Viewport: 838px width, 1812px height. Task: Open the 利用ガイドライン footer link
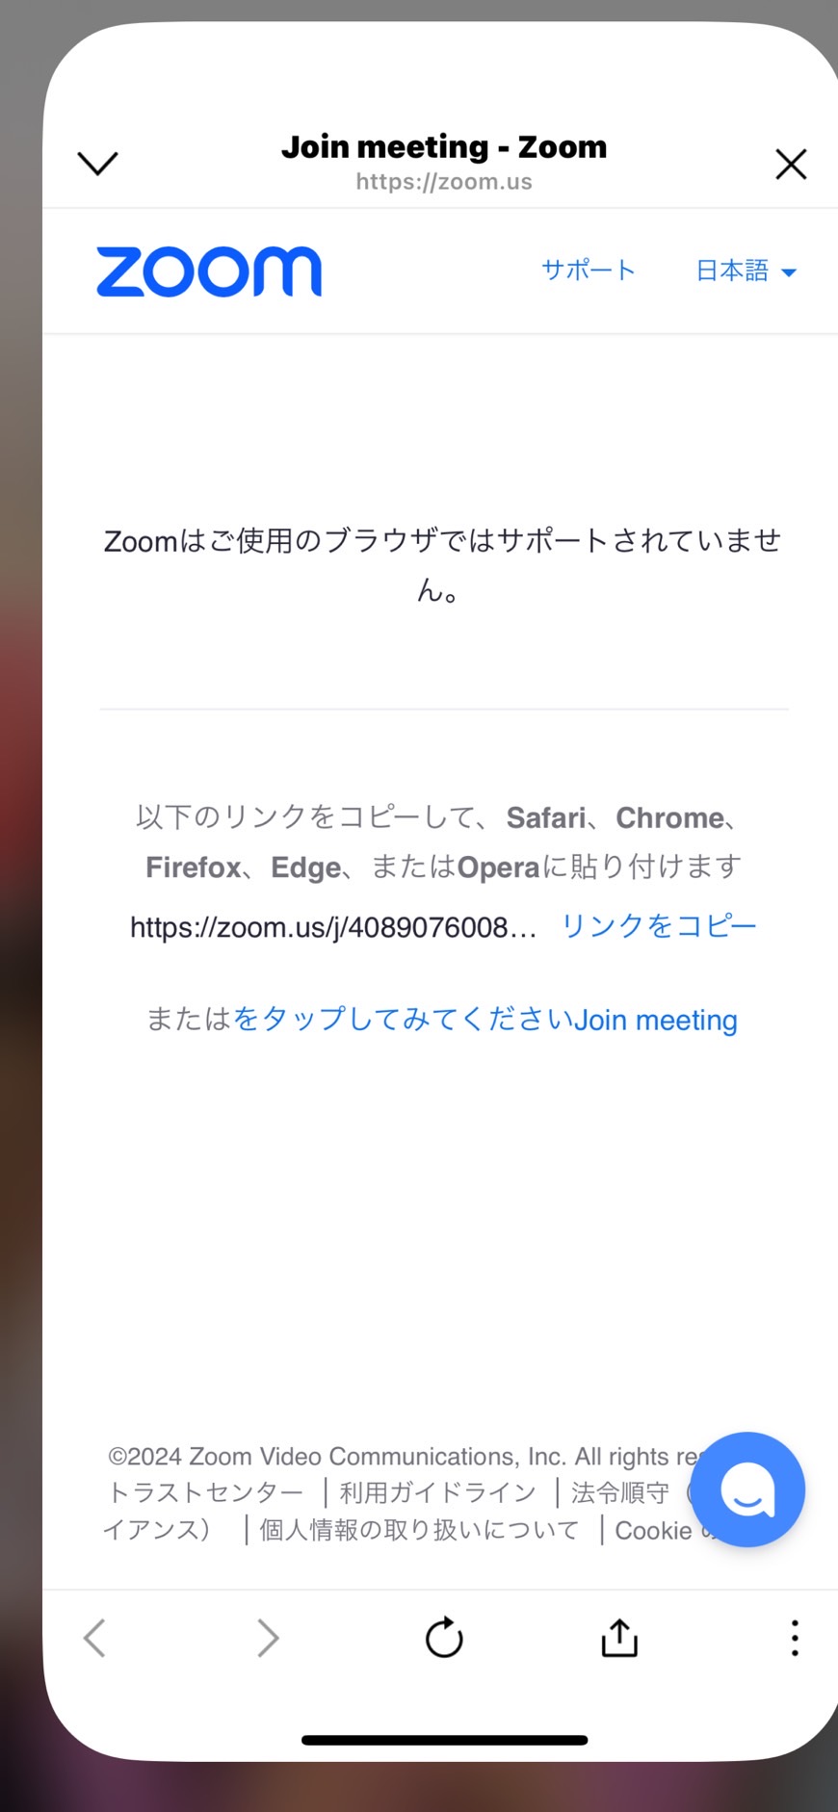438,1492
